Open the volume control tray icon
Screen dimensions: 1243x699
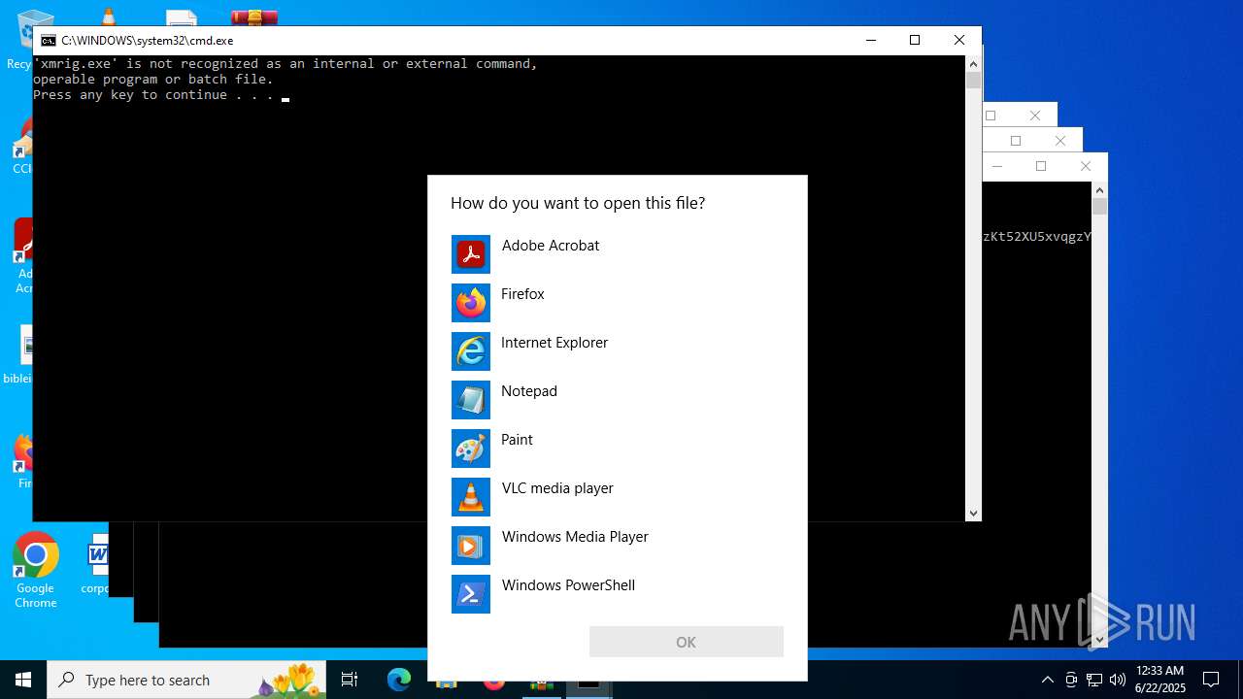(x=1118, y=680)
